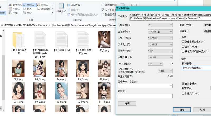Select the 中图标 layout option
This screenshot has width=211, height=116.
[43, 5]
